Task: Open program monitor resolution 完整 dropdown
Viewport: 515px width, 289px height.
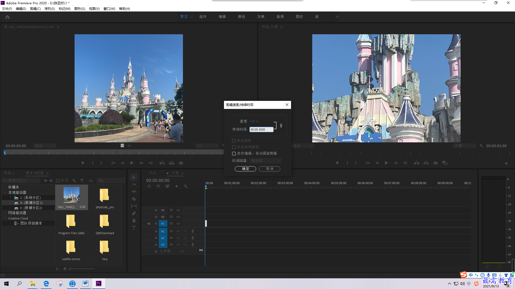Action: point(464,146)
